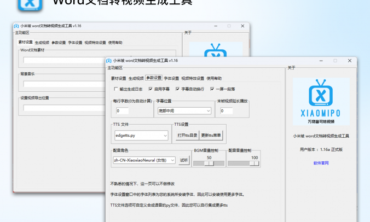This screenshot has height=222, width=370.
Task: Close the back window
Action: pyautogui.click(x=242, y=26)
